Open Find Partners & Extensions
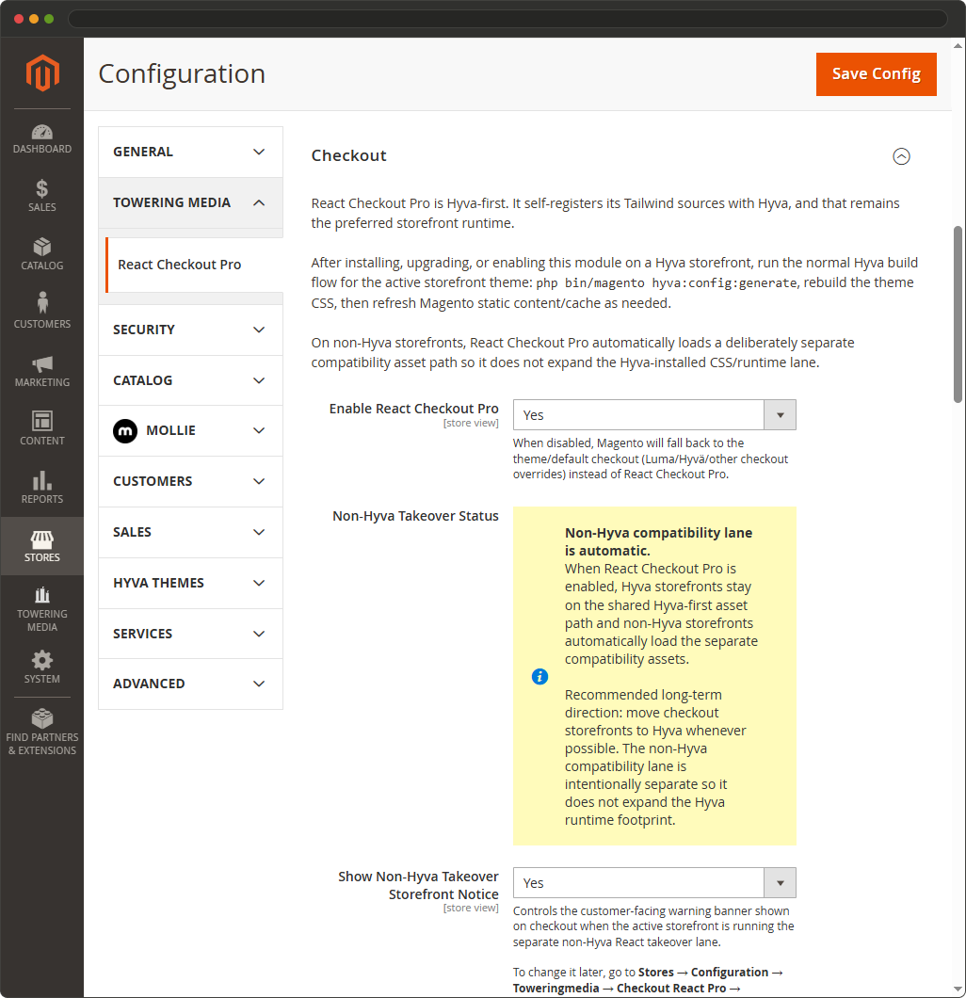This screenshot has width=966, height=998. [42, 732]
